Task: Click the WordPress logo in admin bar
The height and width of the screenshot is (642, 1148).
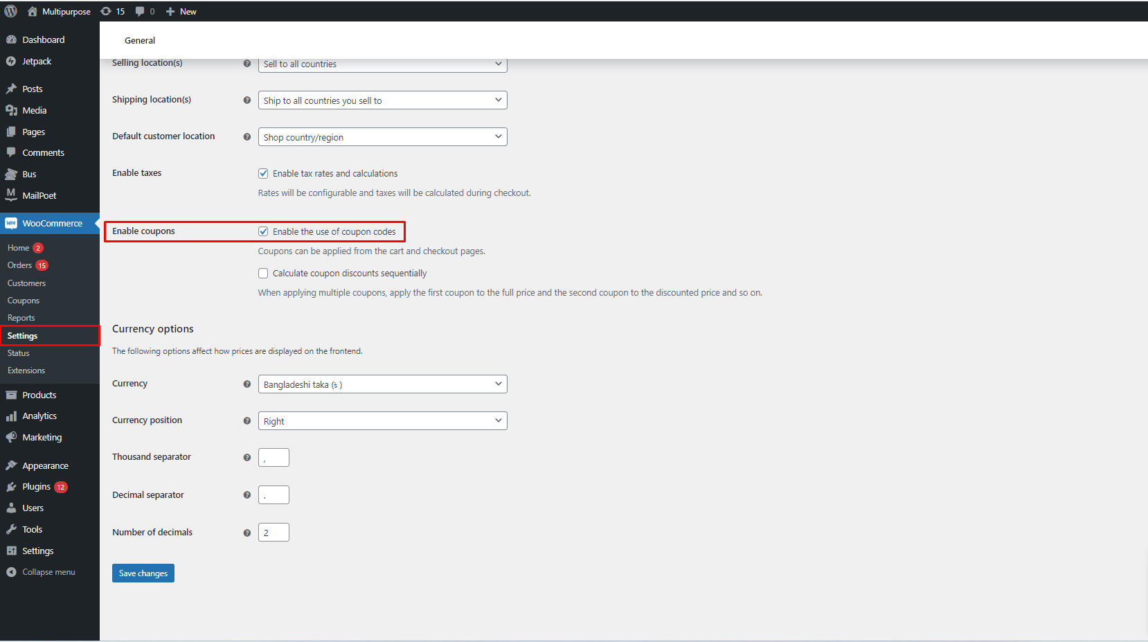Action: (x=10, y=11)
